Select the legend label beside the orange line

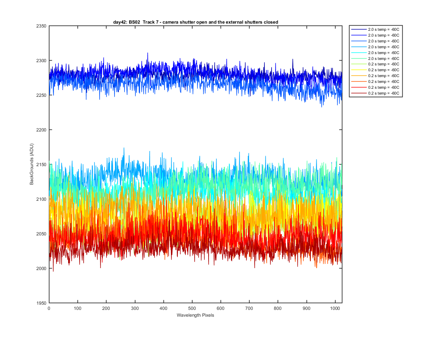(x=383, y=76)
